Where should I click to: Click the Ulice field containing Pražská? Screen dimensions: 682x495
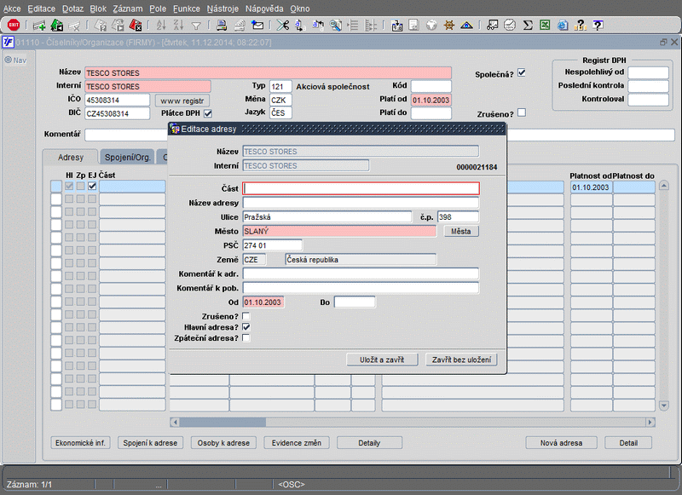tap(327, 217)
